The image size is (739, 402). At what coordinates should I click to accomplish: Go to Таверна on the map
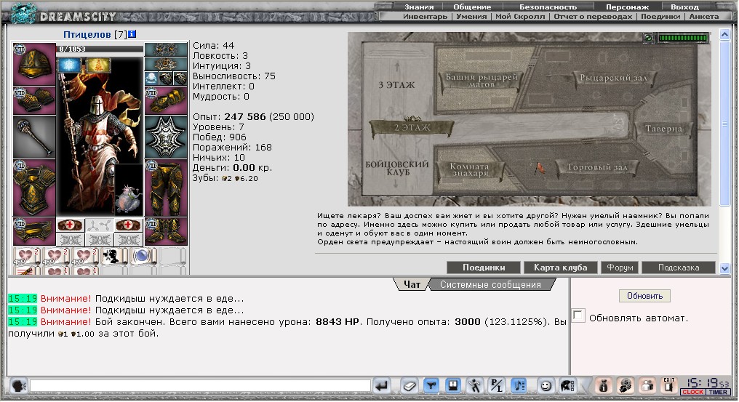663,128
